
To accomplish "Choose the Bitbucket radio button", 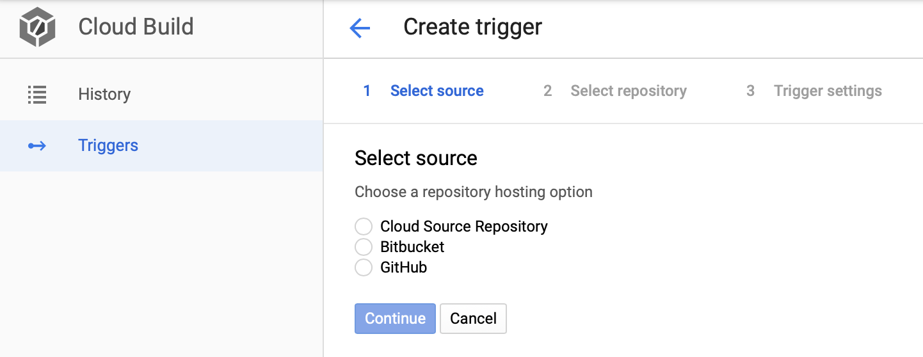I will [364, 247].
